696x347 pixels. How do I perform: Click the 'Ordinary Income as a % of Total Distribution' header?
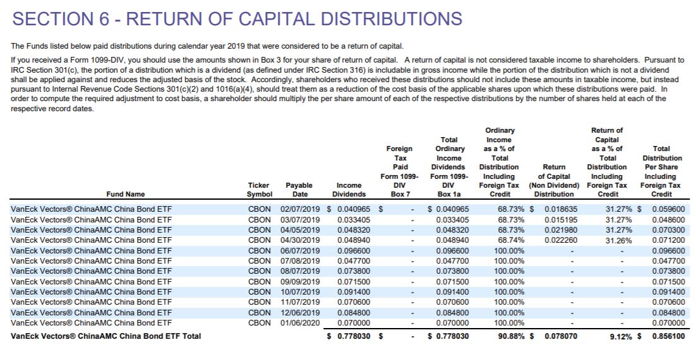[500, 162]
